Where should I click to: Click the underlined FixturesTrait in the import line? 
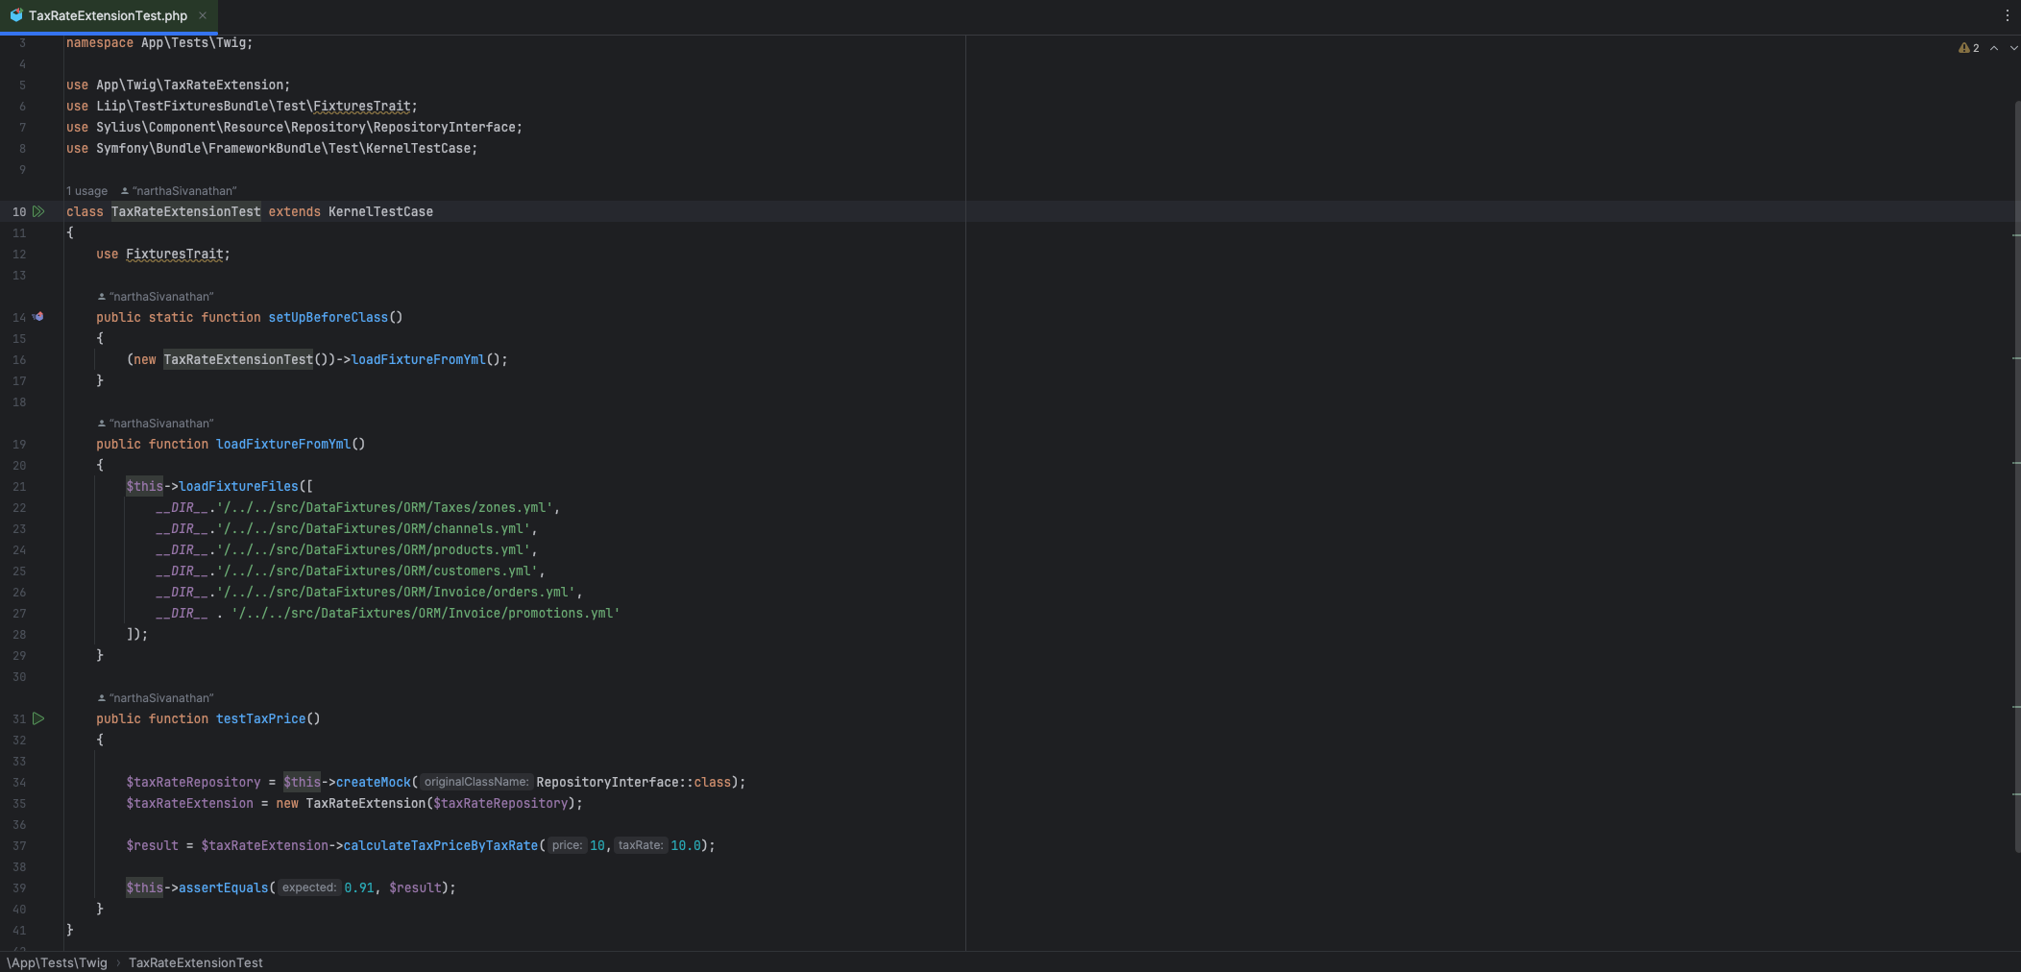point(362,107)
